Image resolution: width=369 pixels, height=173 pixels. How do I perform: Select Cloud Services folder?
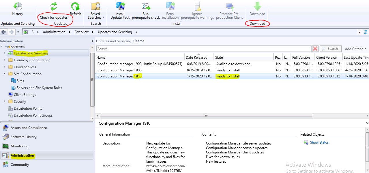tap(25, 67)
